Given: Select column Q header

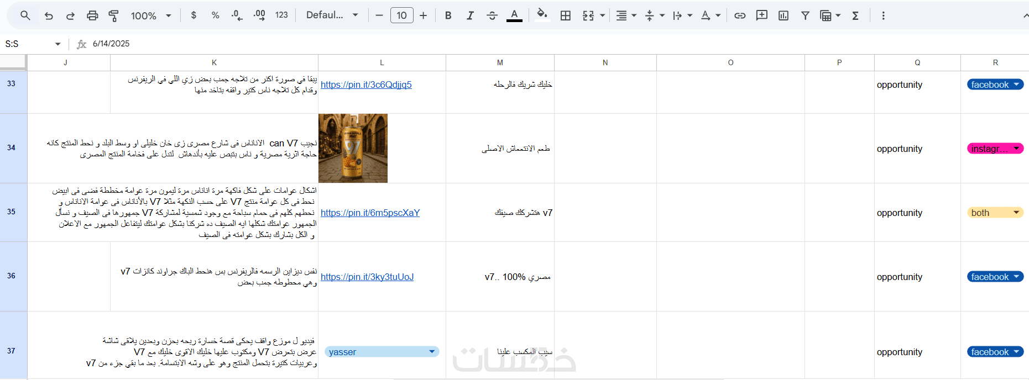Looking at the screenshot, I should [x=917, y=62].
